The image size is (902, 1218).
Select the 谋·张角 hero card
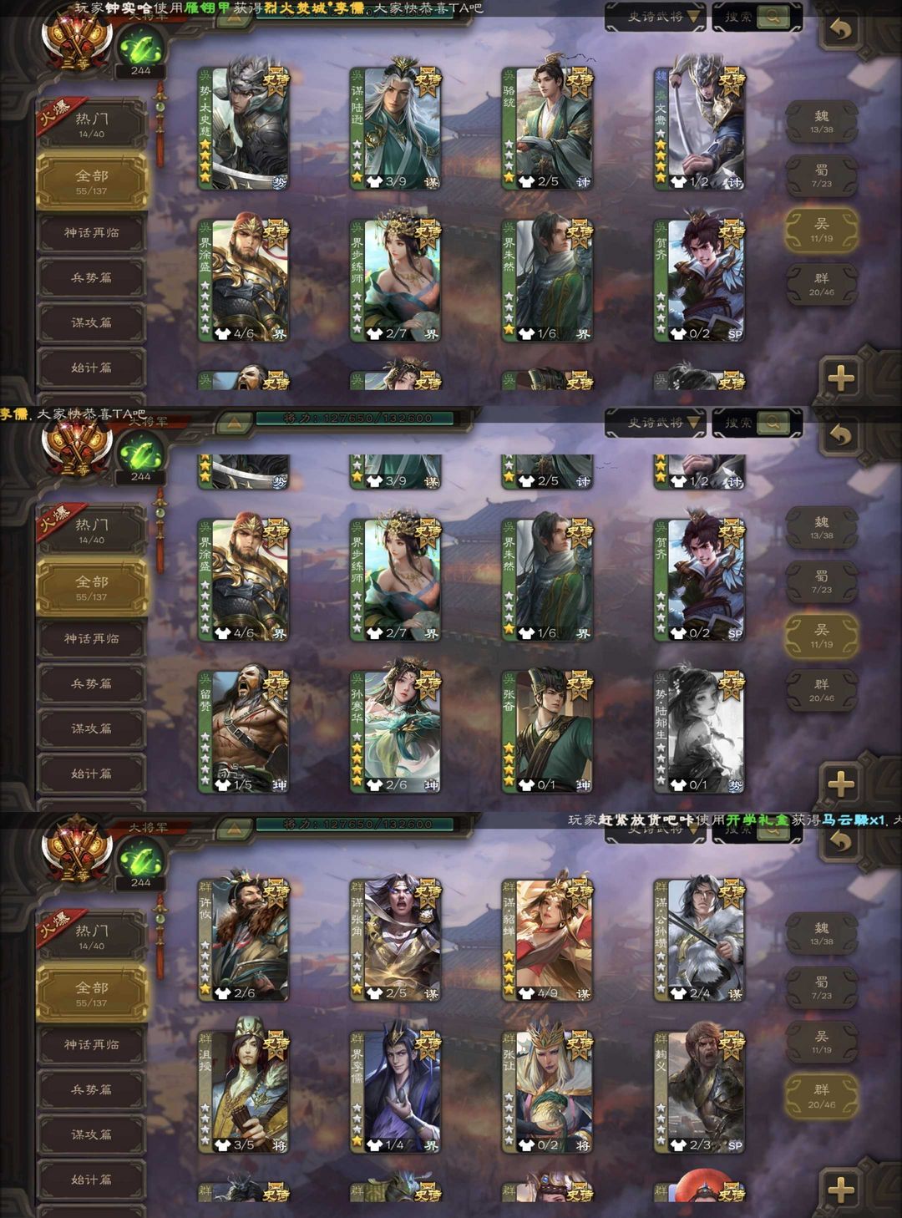[x=395, y=941]
